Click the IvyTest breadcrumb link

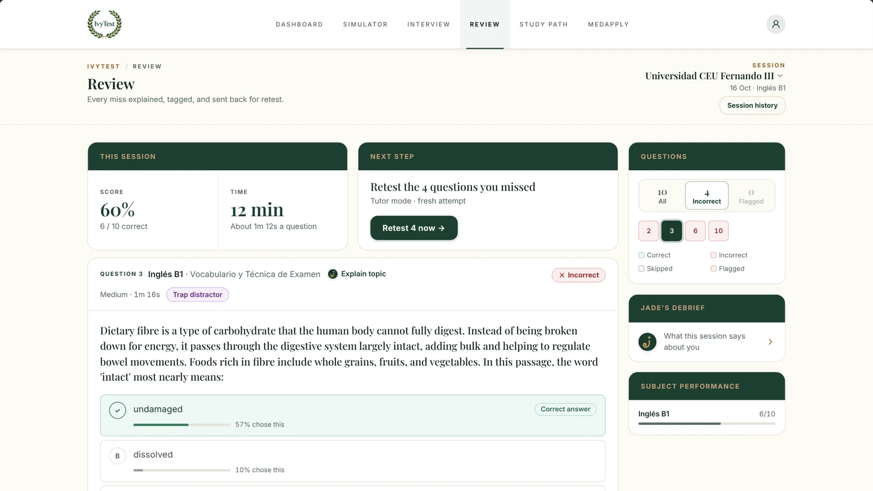point(104,67)
